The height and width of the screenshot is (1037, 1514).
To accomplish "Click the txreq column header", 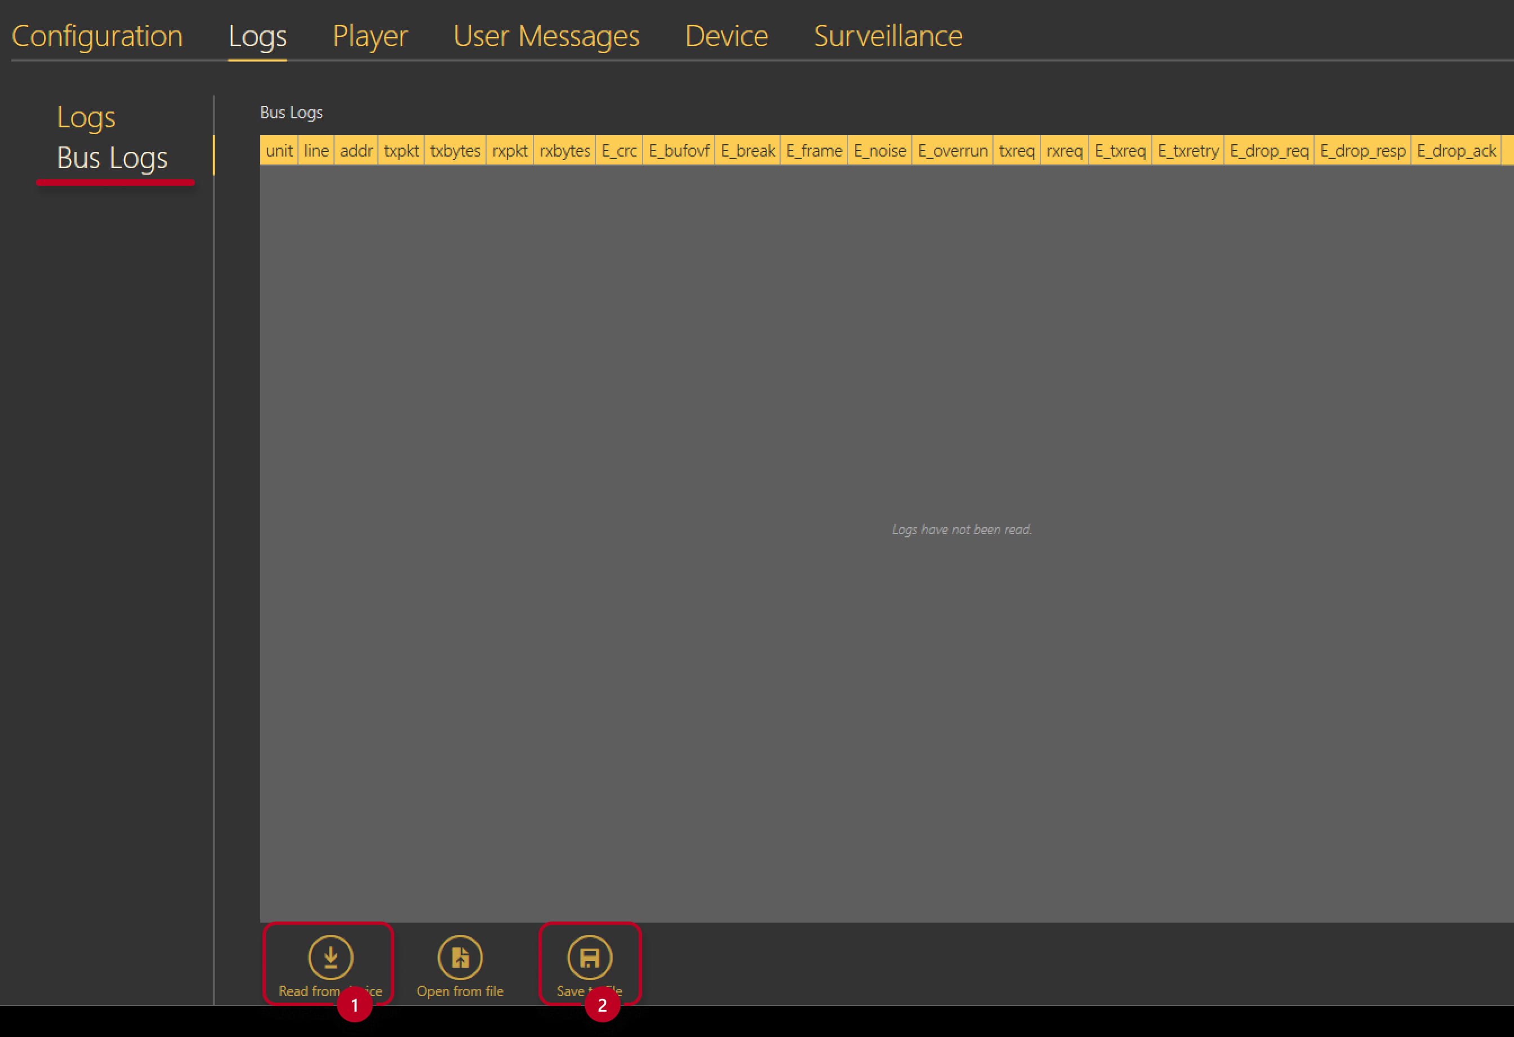I will pos(1016,150).
